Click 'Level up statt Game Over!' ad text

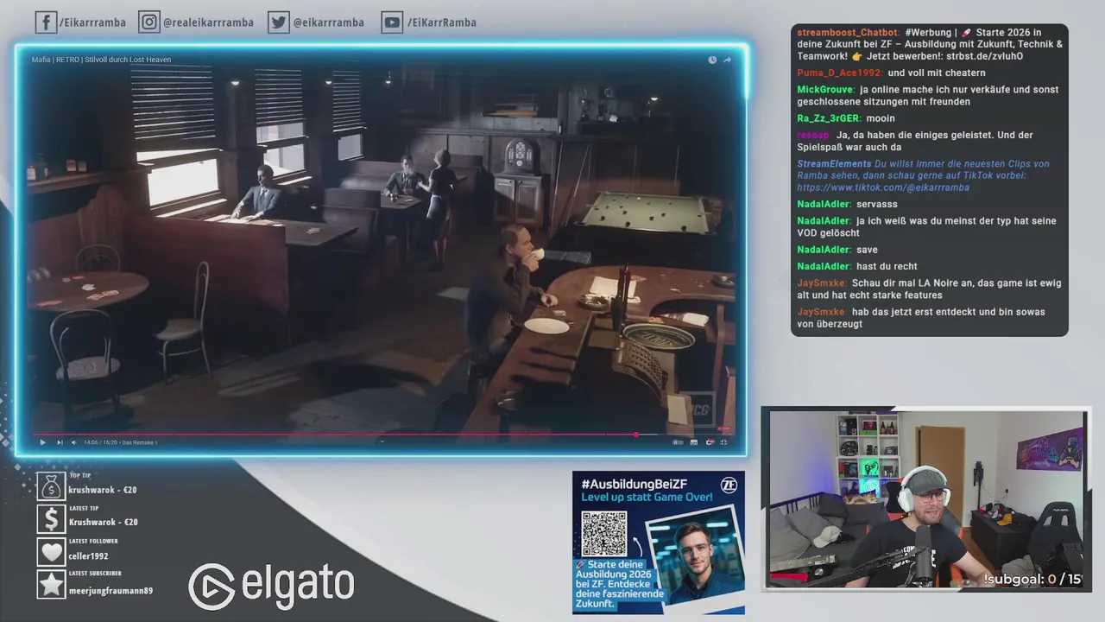pos(647,498)
